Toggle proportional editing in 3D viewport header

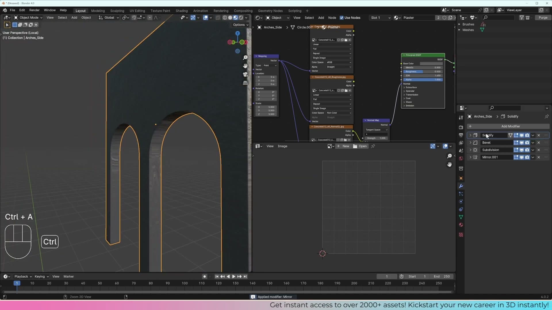point(150,18)
